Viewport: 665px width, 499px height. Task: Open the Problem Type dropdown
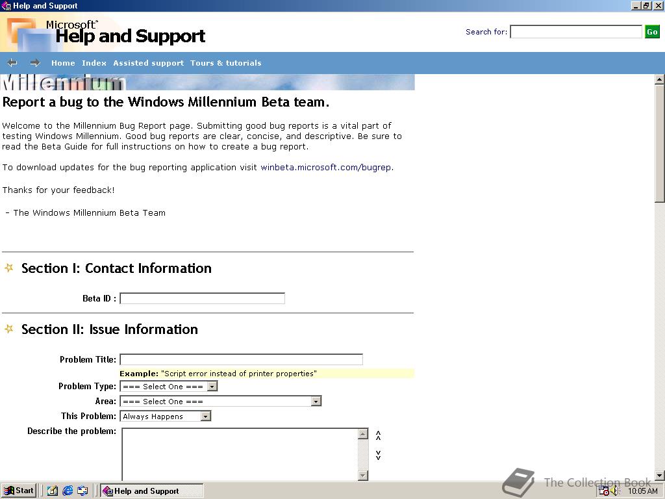click(x=169, y=386)
